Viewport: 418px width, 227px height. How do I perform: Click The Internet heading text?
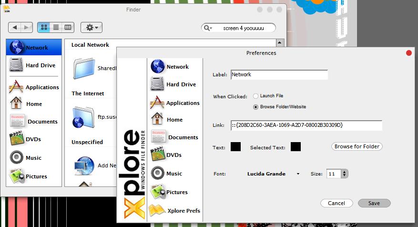[x=88, y=93]
